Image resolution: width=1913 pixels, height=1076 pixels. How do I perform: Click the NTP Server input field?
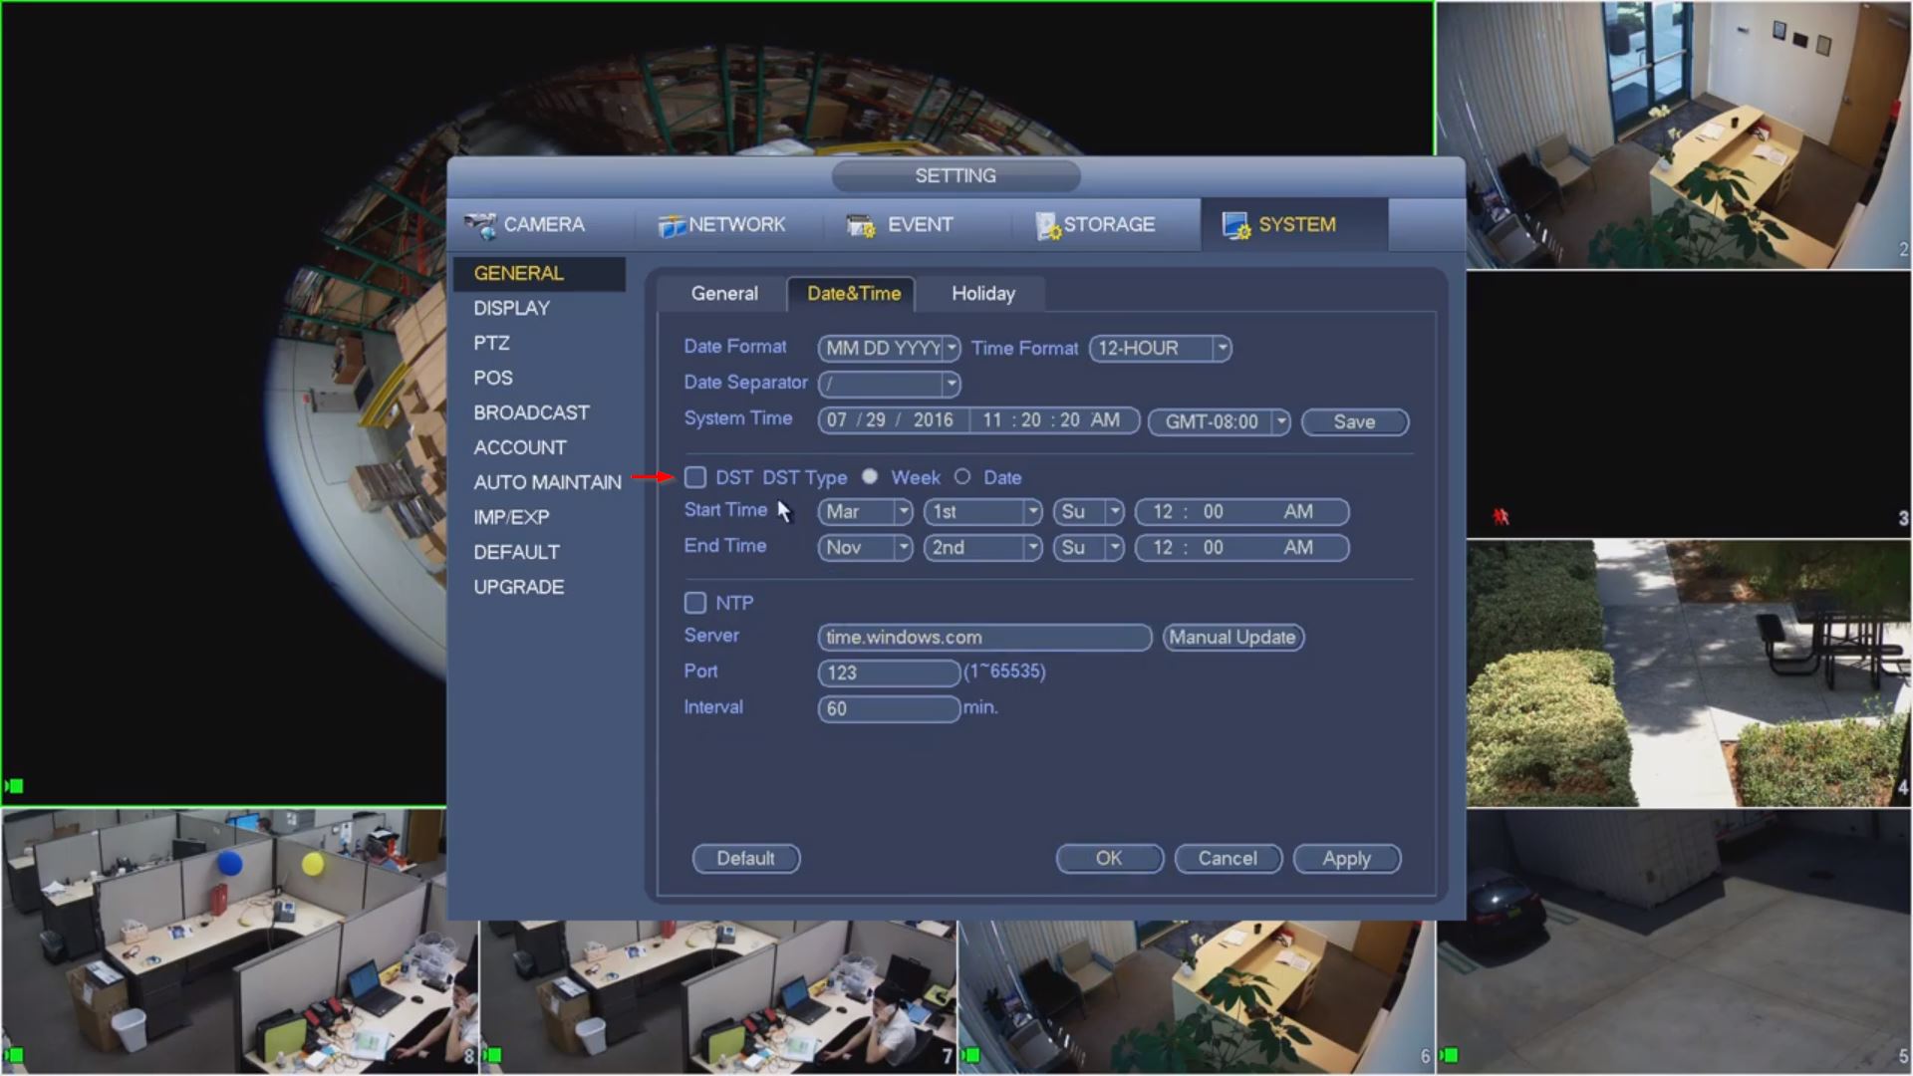(983, 638)
